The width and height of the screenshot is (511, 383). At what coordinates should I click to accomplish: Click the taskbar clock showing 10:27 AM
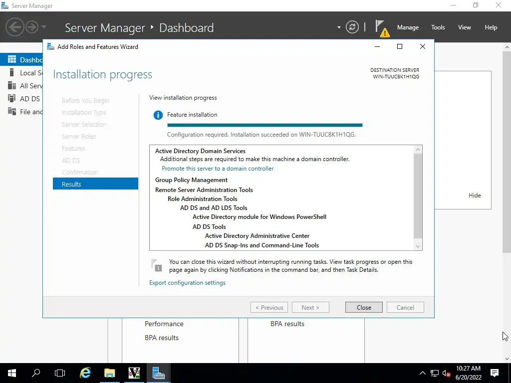pyautogui.click(x=468, y=373)
